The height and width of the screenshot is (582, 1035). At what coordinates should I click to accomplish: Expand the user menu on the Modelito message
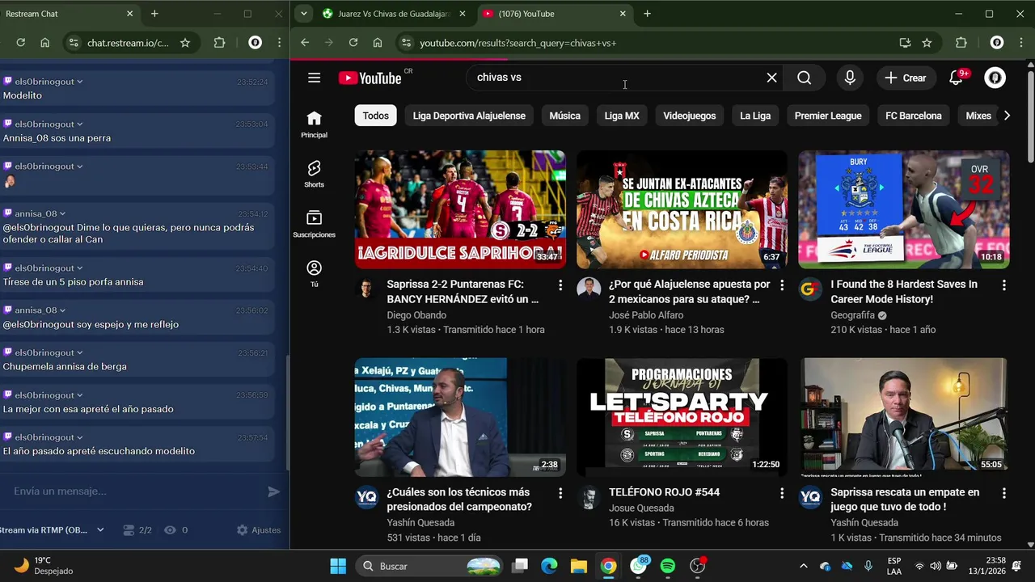pos(80,82)
